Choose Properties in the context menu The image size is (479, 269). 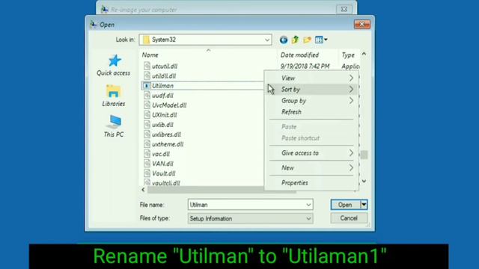[x=311, y=182]
